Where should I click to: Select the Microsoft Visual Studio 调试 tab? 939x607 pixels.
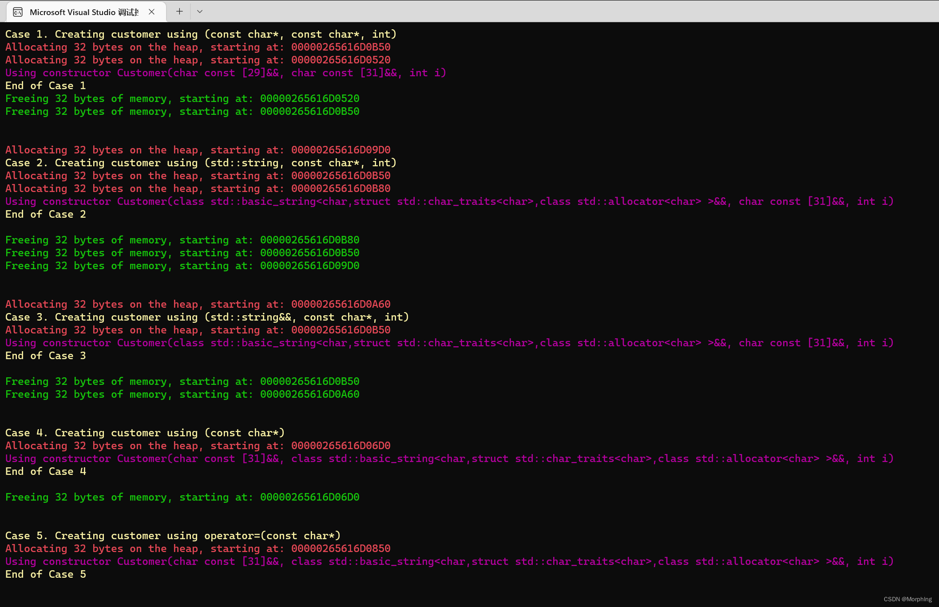[x=82, y=12]
